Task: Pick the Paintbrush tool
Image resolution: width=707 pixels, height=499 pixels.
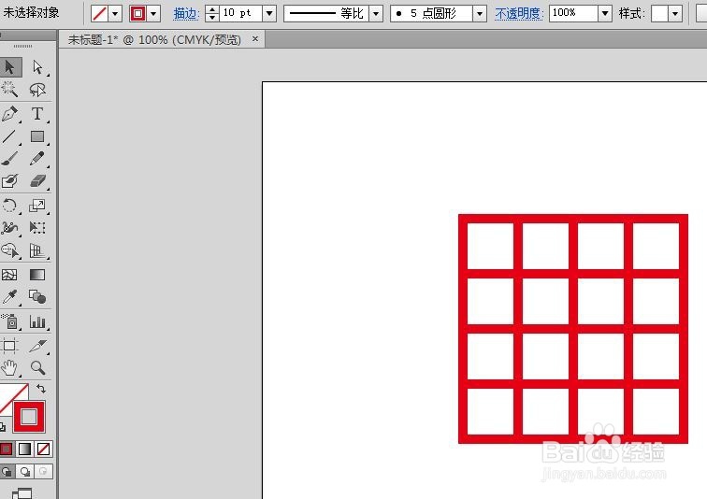Action: coord(10,159)
